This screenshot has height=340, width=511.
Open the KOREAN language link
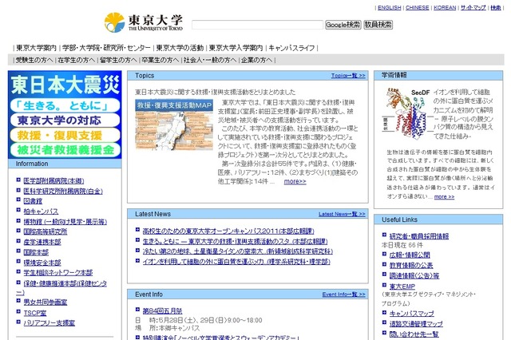click(x=445, y=7)
